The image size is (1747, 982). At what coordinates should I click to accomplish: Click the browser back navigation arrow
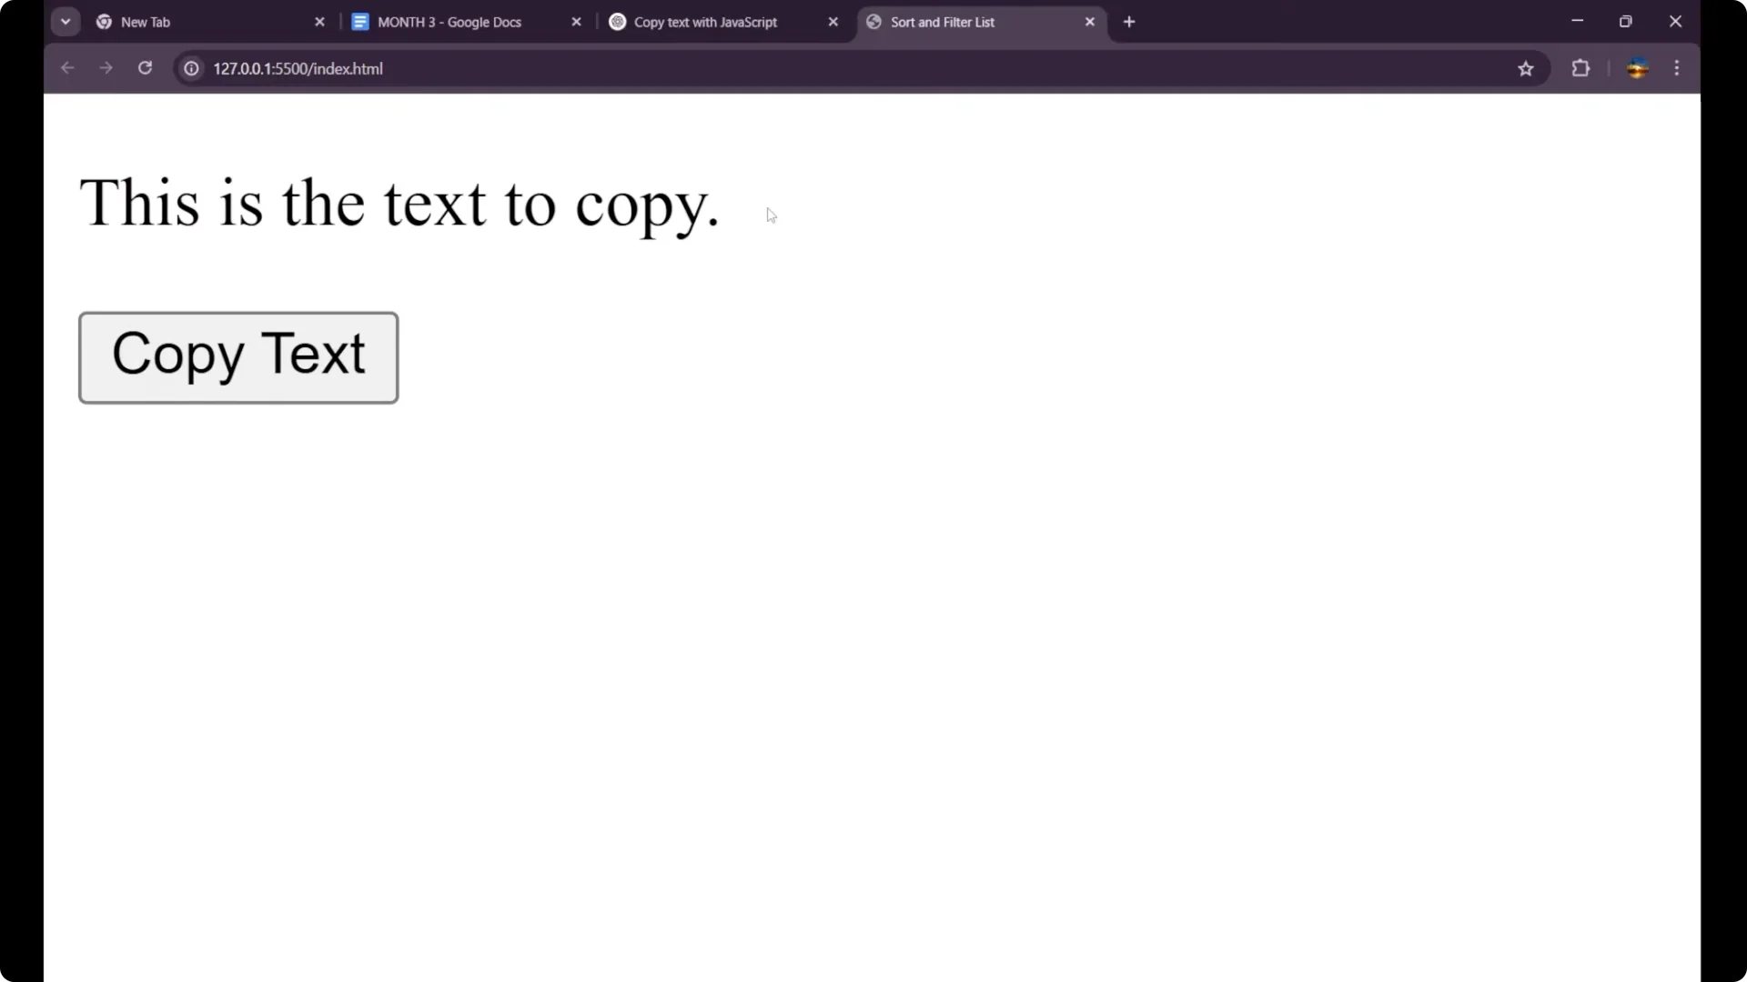(67, 68)
